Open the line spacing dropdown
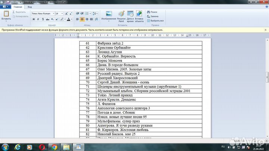Image resolution: width=269 pixels, height=151 pixels. pos(95,13)
